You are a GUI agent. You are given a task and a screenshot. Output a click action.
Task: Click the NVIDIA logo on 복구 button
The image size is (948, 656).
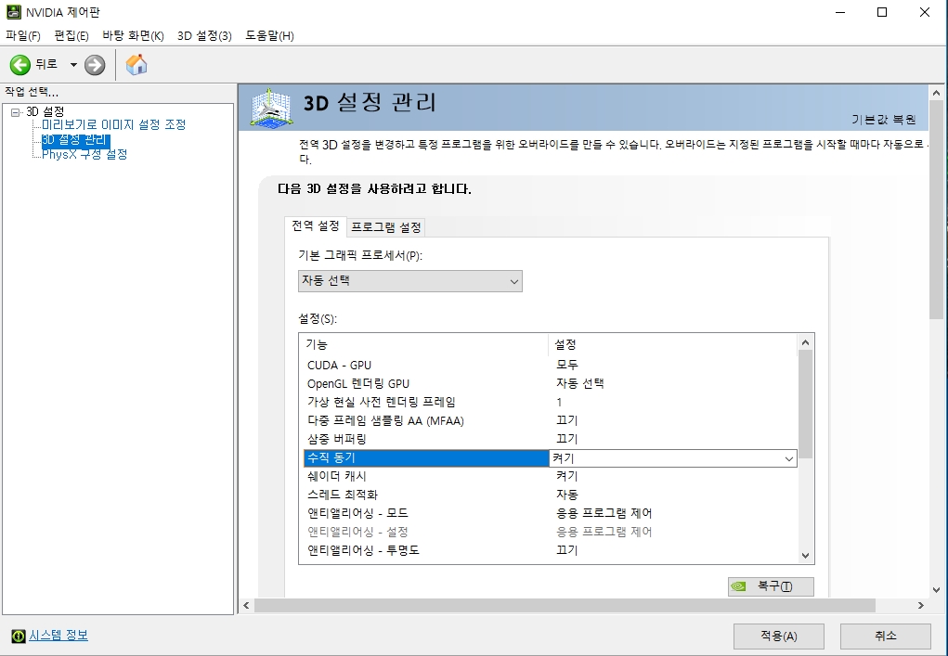[738, 586]
